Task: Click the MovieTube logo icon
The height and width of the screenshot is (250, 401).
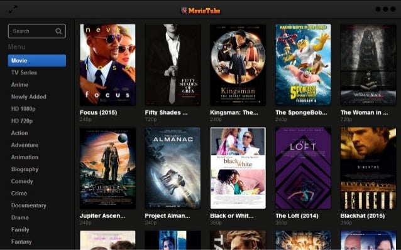Action: [x=184, y=11]
